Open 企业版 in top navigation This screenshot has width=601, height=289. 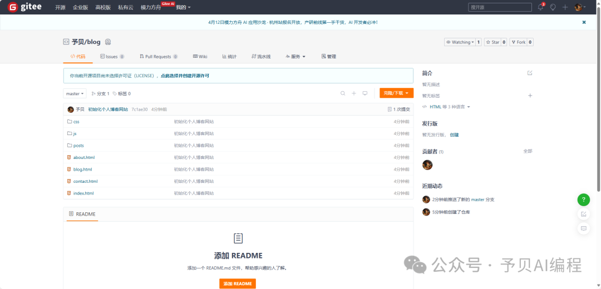click(x=80, y=7)
